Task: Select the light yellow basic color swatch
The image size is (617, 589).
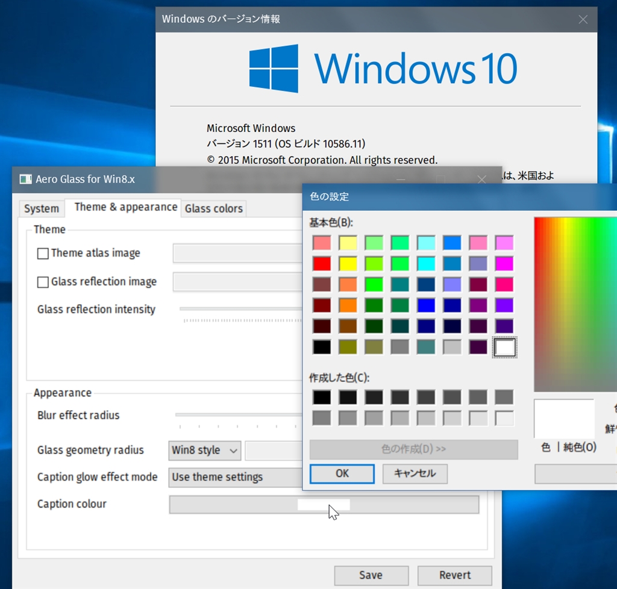Action: pos(348,243)
